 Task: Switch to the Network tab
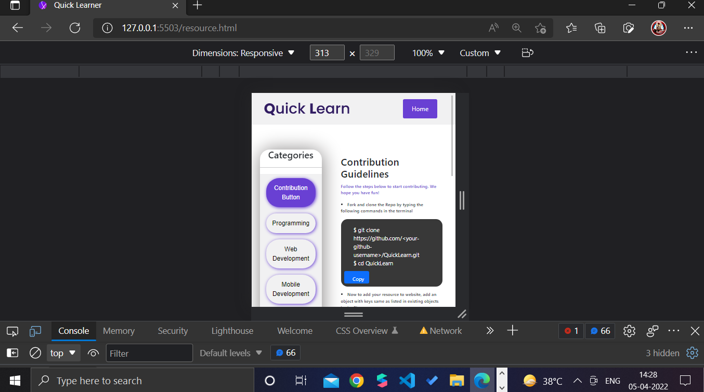point(441,331)
